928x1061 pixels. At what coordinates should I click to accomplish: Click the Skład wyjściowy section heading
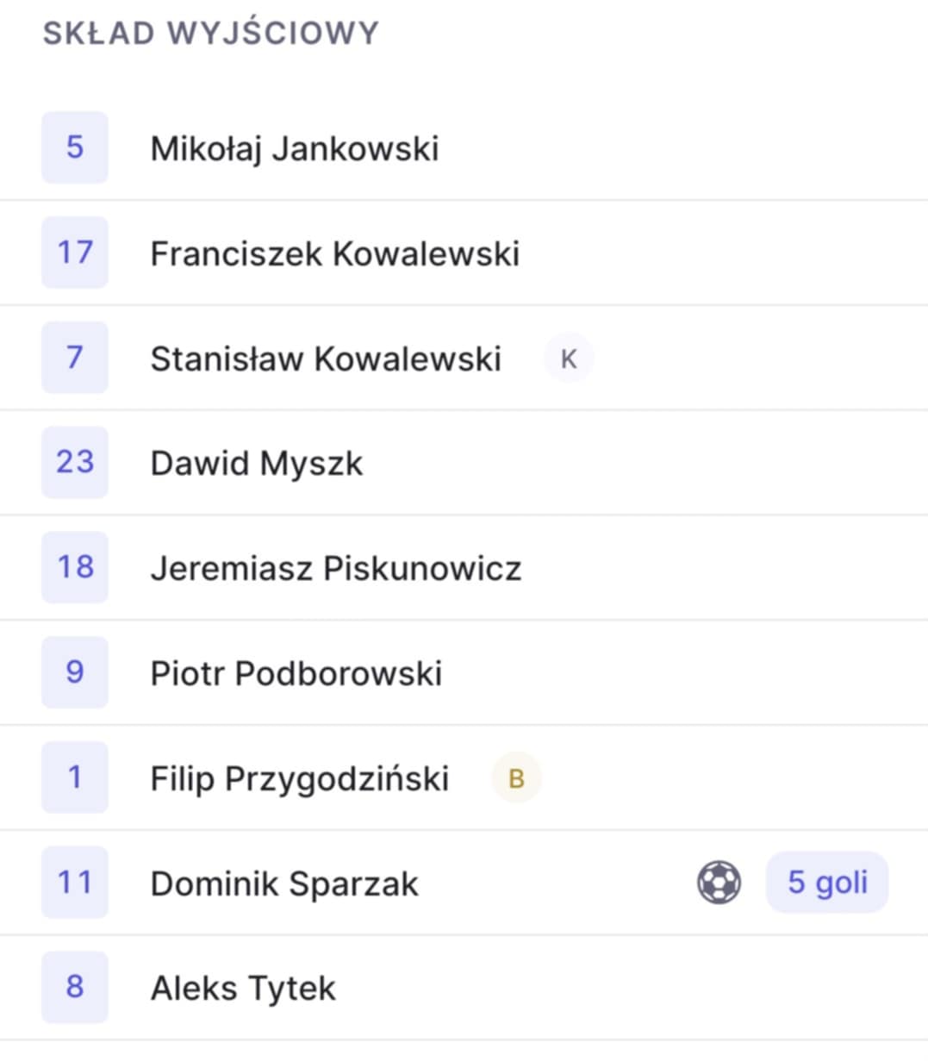point(211,33)
